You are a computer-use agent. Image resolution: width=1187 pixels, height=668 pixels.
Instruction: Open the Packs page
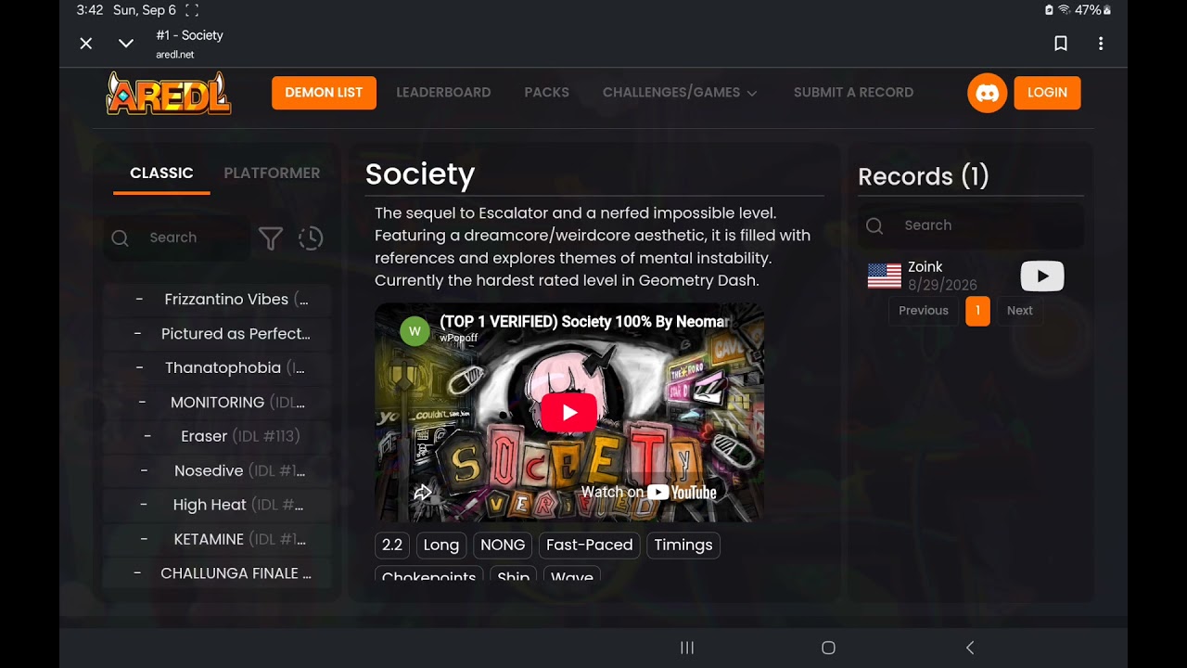547,93
